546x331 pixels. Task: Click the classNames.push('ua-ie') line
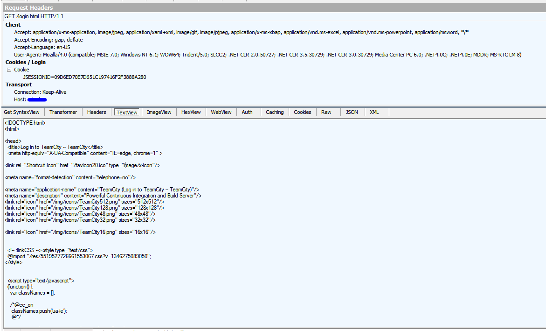tap(39, 311)
